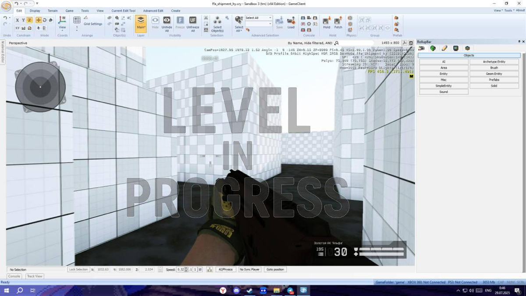Click the Sound object button
Viewport: 526px width, 296px height.
pyautogui.click(x=444, y=92)
